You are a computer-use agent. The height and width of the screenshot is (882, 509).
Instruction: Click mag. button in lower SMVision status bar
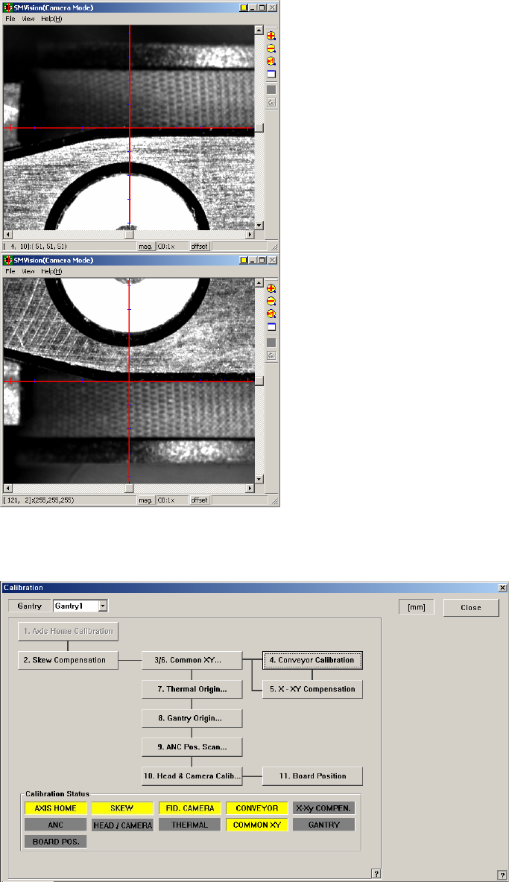pos(145,500)
